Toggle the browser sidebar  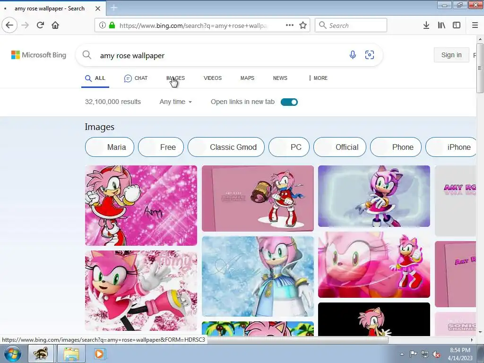pos(457,25)
